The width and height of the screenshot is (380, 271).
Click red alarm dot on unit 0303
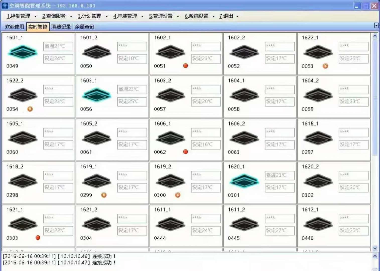pyautogui.click(x=38, y=237)
